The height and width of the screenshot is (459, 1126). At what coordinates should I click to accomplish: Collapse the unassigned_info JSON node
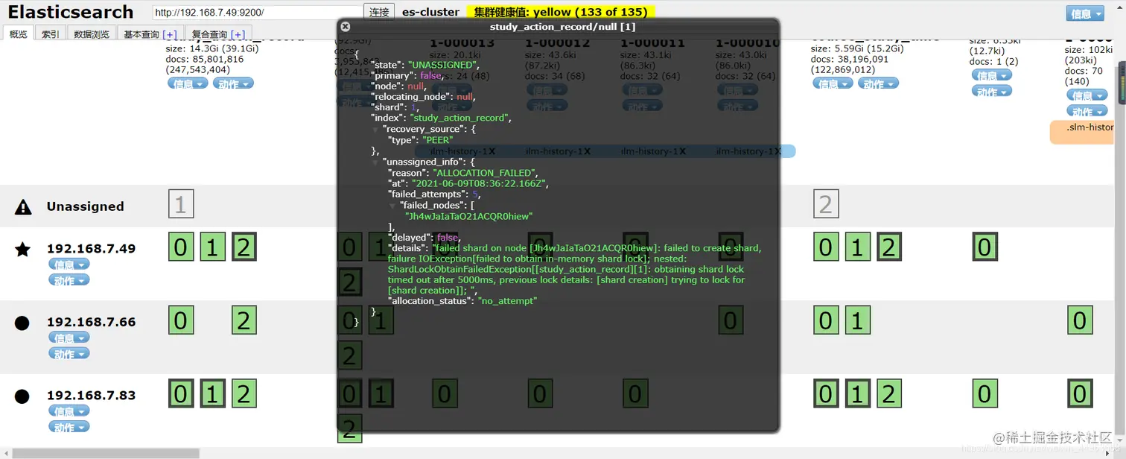click(x=375, y=162)
